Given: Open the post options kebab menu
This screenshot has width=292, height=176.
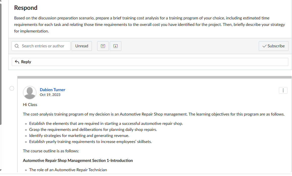Looking at the screenshot, I should point(283,90).
